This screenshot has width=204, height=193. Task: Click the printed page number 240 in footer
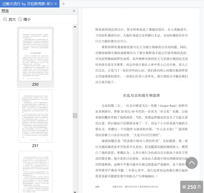coord(97,187)
